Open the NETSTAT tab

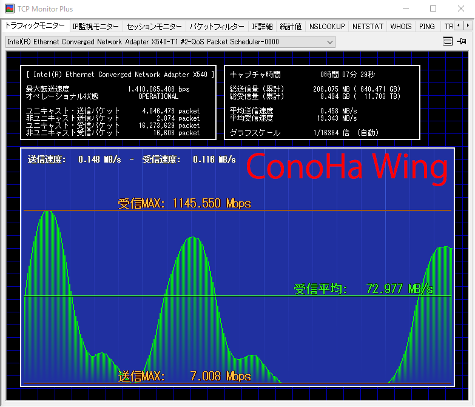pyautogui.click(x=368, y=27)
